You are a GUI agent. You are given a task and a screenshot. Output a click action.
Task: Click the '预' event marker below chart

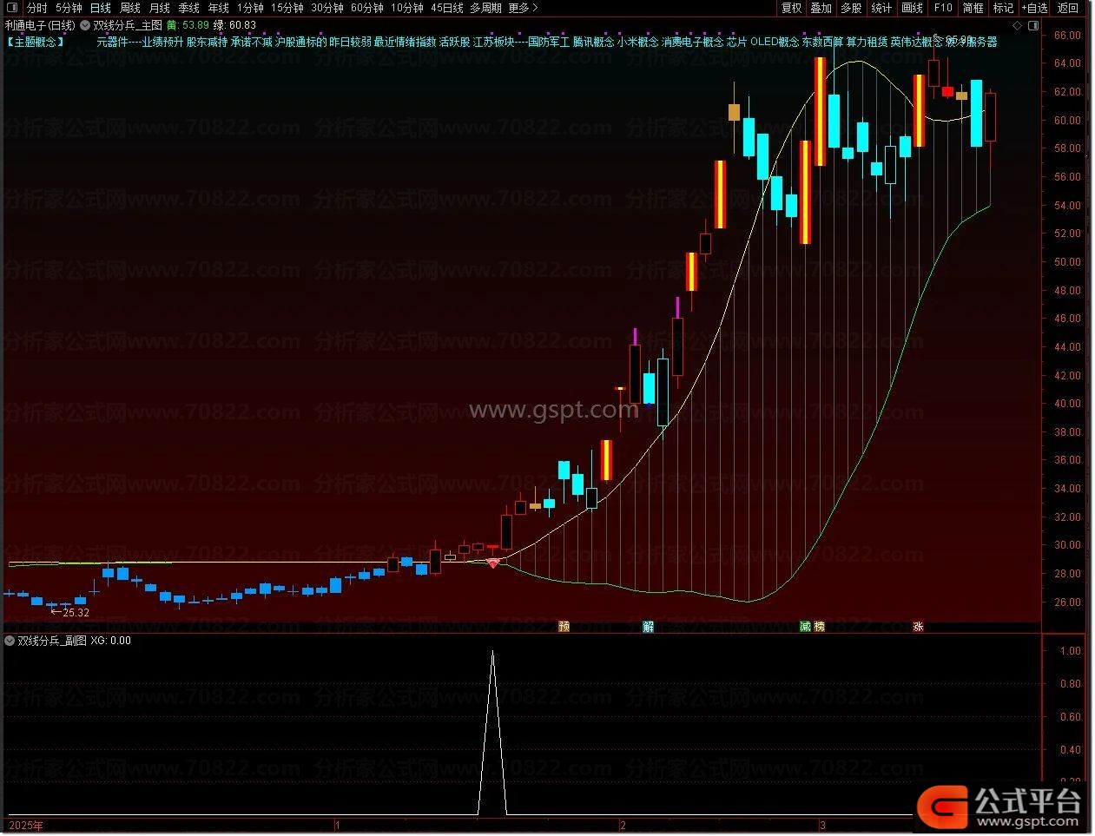tap(564, 626)
